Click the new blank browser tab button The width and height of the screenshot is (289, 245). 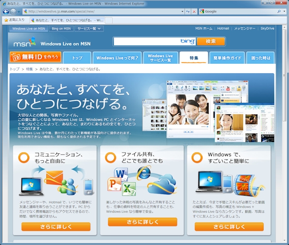point(109,20)
